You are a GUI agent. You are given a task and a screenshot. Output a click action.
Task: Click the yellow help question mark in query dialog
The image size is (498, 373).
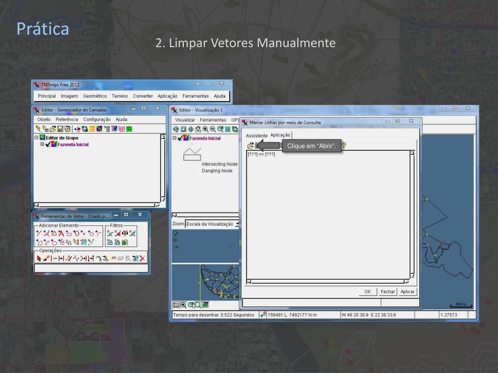[344, 145]
